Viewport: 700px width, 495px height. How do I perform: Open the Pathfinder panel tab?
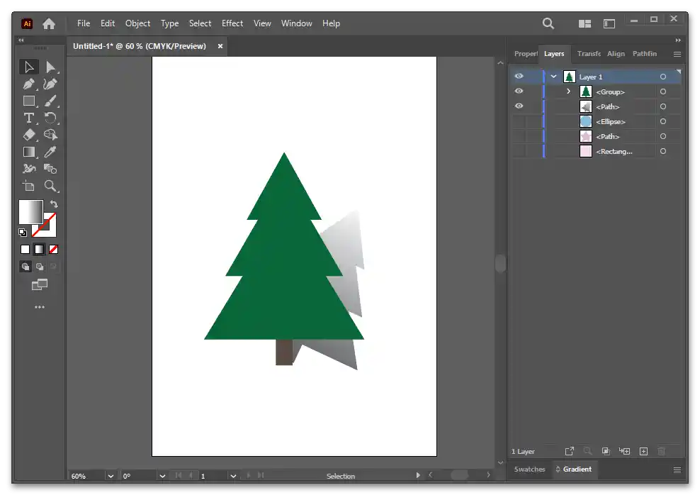(644, 54)
